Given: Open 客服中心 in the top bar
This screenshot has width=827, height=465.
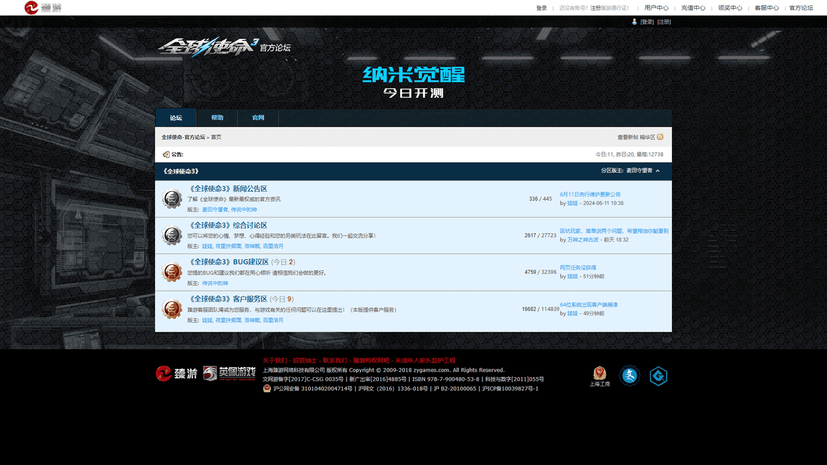Looking at the screenshot, I should point(767,8).
